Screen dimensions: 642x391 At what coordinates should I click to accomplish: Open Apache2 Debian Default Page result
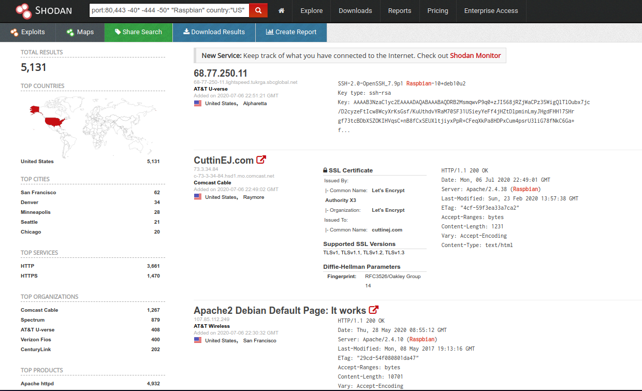pyautogui.click(x=280, y=310)
